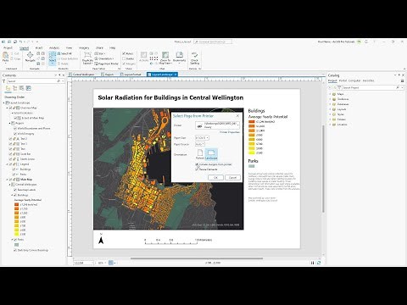
Task: Open Printer Properties link in the dialog
Action: pos(230,132)
